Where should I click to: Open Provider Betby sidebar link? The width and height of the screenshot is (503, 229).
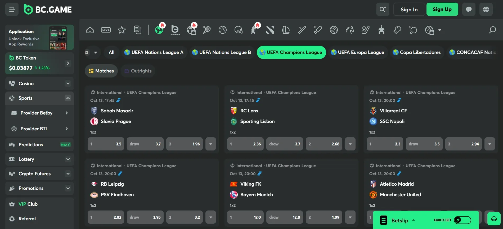(39, 113)
